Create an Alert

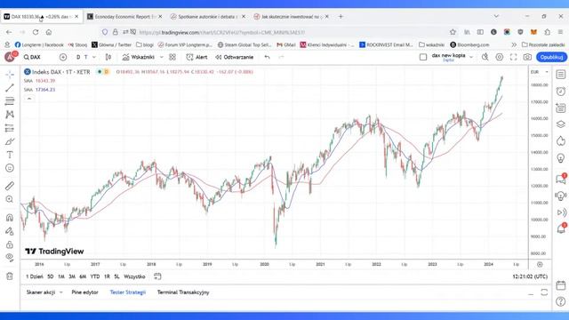(196, 57)
